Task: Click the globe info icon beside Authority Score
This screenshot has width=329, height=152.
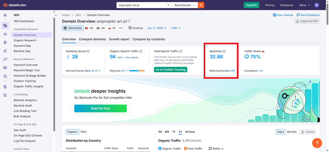Action: click(x=88, y=51)
